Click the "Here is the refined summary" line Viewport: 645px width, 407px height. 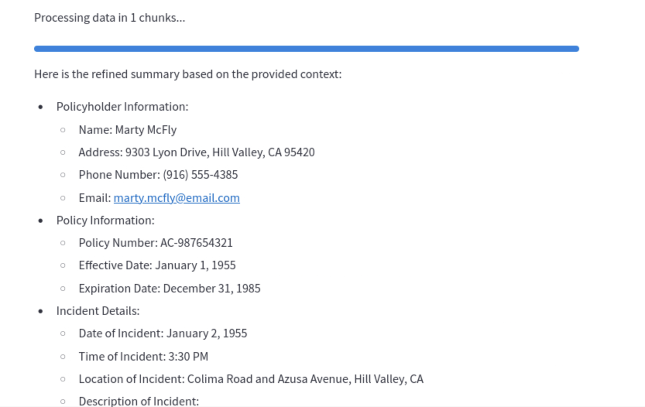pos(188,74)
